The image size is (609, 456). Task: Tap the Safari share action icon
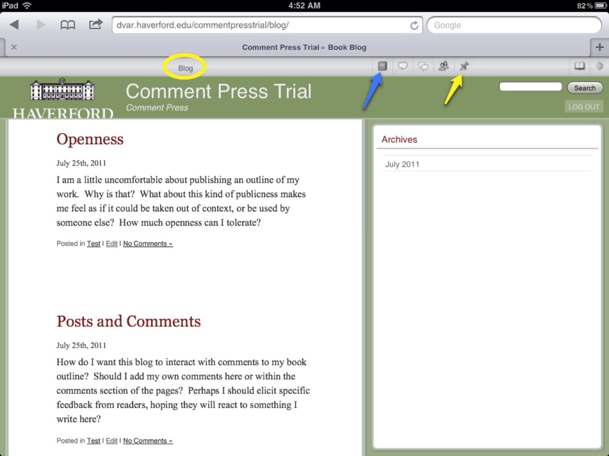coord(96,24)
